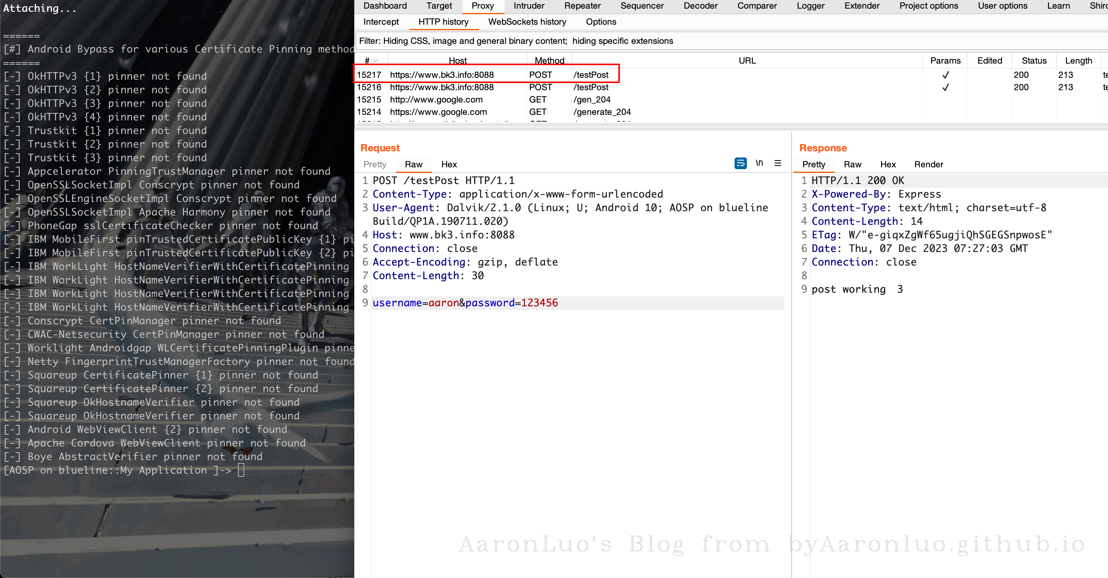Open the Decoder tab
The width and height of the screenshot is (1108, 578).
coord(700,6)
